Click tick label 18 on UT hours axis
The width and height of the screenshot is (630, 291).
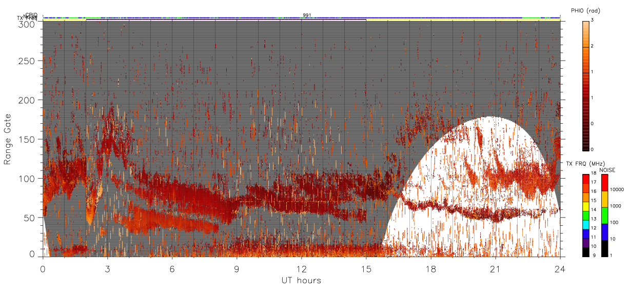430,268
